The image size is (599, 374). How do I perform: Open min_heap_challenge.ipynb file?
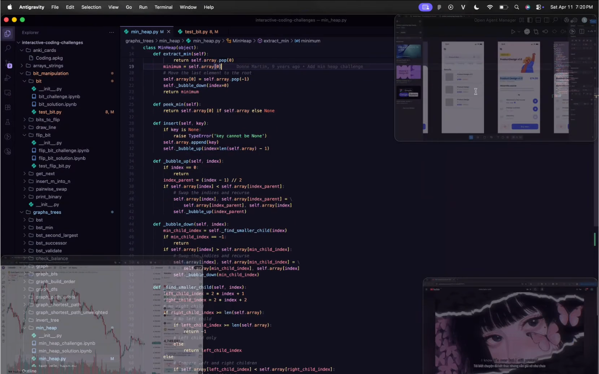[x=67, y=343]
